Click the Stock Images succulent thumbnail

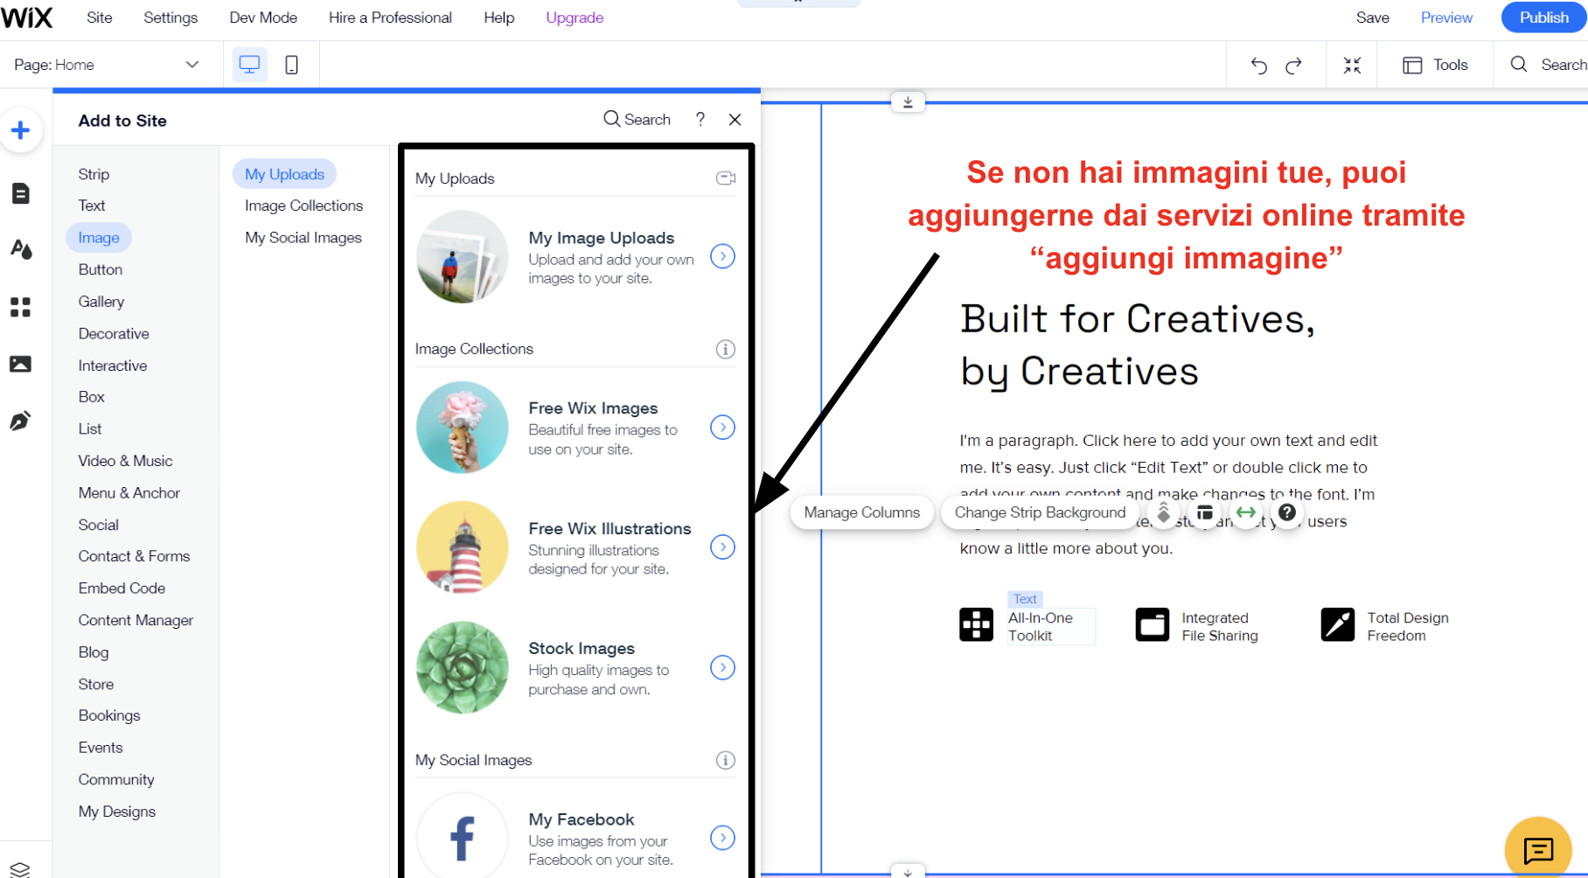pyautogui.click(x=462, y=668)
